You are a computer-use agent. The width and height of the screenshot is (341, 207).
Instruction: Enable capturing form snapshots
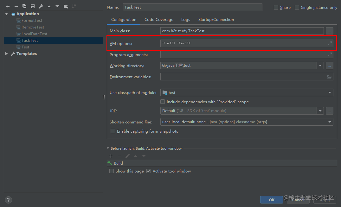[x=113, y=131]
